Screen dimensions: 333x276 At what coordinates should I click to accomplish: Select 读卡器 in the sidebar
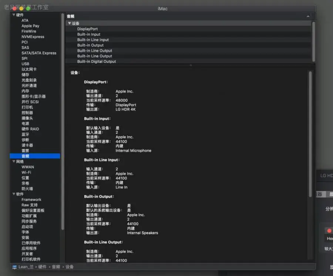tap(27, 145)
